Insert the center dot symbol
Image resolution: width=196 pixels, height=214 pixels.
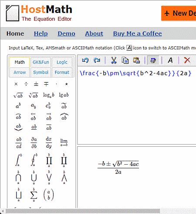56,84
